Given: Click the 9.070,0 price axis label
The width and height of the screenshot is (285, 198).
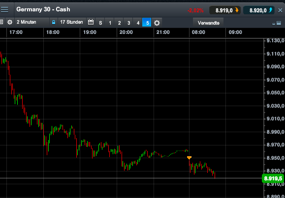Looking at the screenshot, I should [275, 80].
